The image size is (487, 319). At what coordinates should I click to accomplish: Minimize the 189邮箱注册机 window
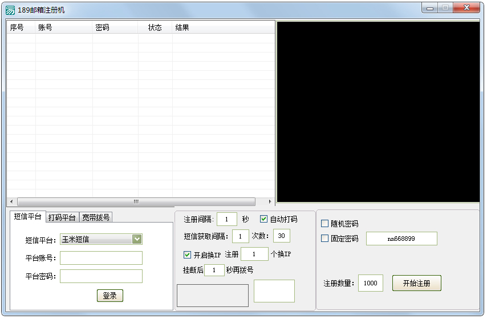(x=430, y=8)
